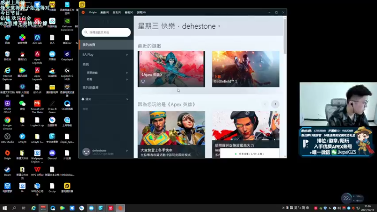The image size is (377, 212).
Task: Open the 遊戲(G) menu
Action: tap(105, 12)
